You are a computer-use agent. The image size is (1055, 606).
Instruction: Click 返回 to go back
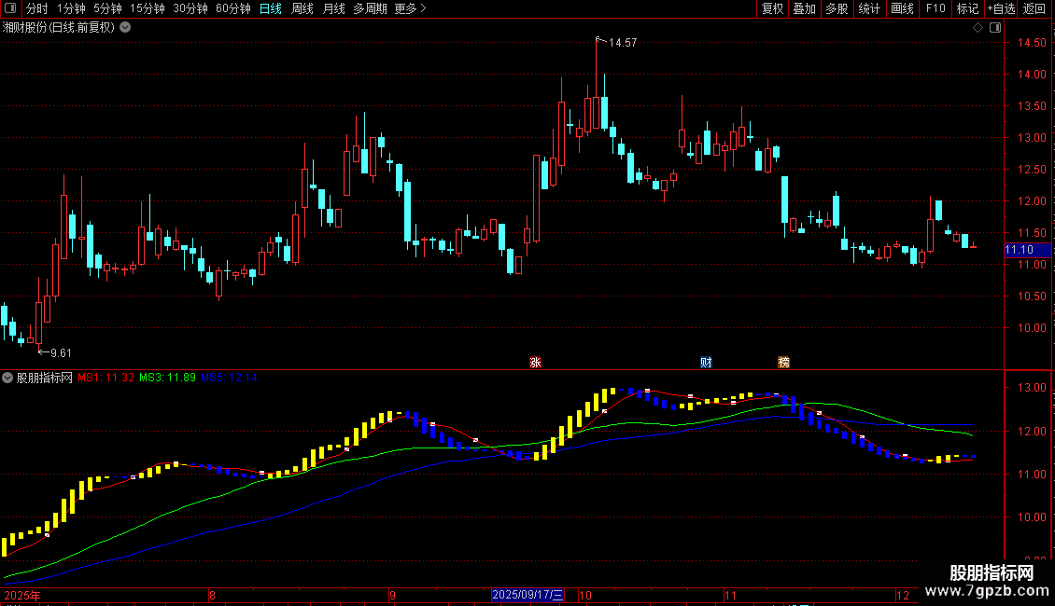point(1034,8)
